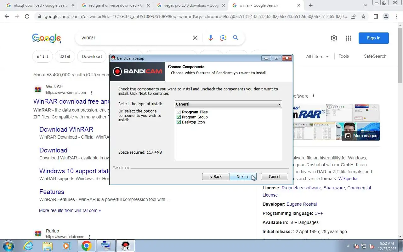Click the share page icon in address bar

point(353,16)
